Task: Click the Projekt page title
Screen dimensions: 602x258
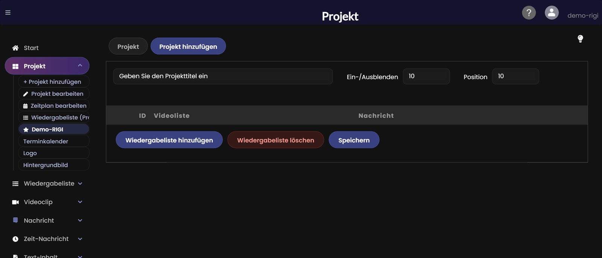Action: coord(340,16)
